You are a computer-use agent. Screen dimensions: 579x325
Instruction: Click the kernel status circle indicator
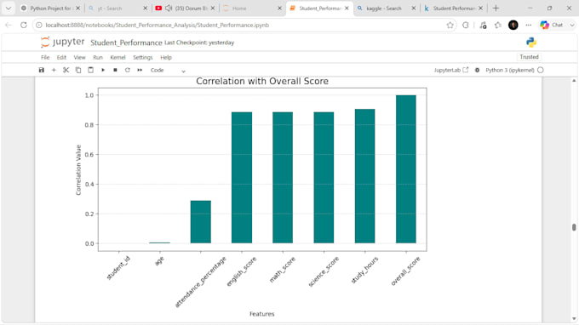click(x=541, y=70)
